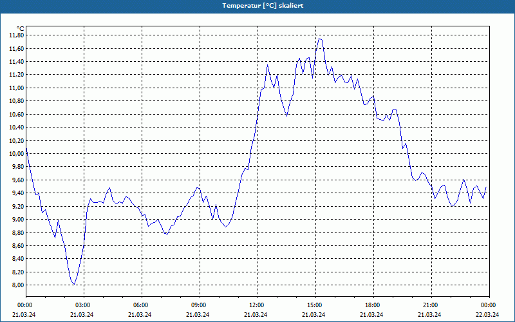The image size is (515, 322).
Task: Click the 10,00 y-axis label
Action: click(16, 154)
